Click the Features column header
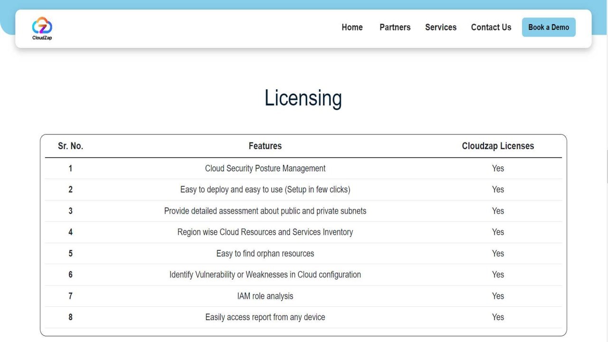Screen dimensions: 608x342 pyautogui.click(x=265, y=146)
